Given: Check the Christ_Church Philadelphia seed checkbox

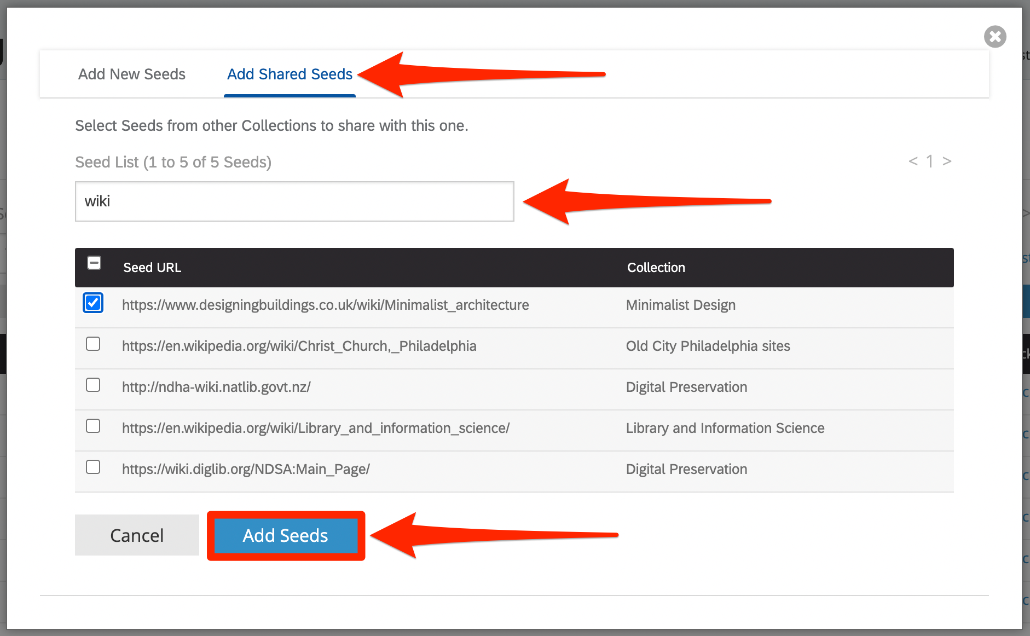Looking at the screenshot, I should (93, 344).
